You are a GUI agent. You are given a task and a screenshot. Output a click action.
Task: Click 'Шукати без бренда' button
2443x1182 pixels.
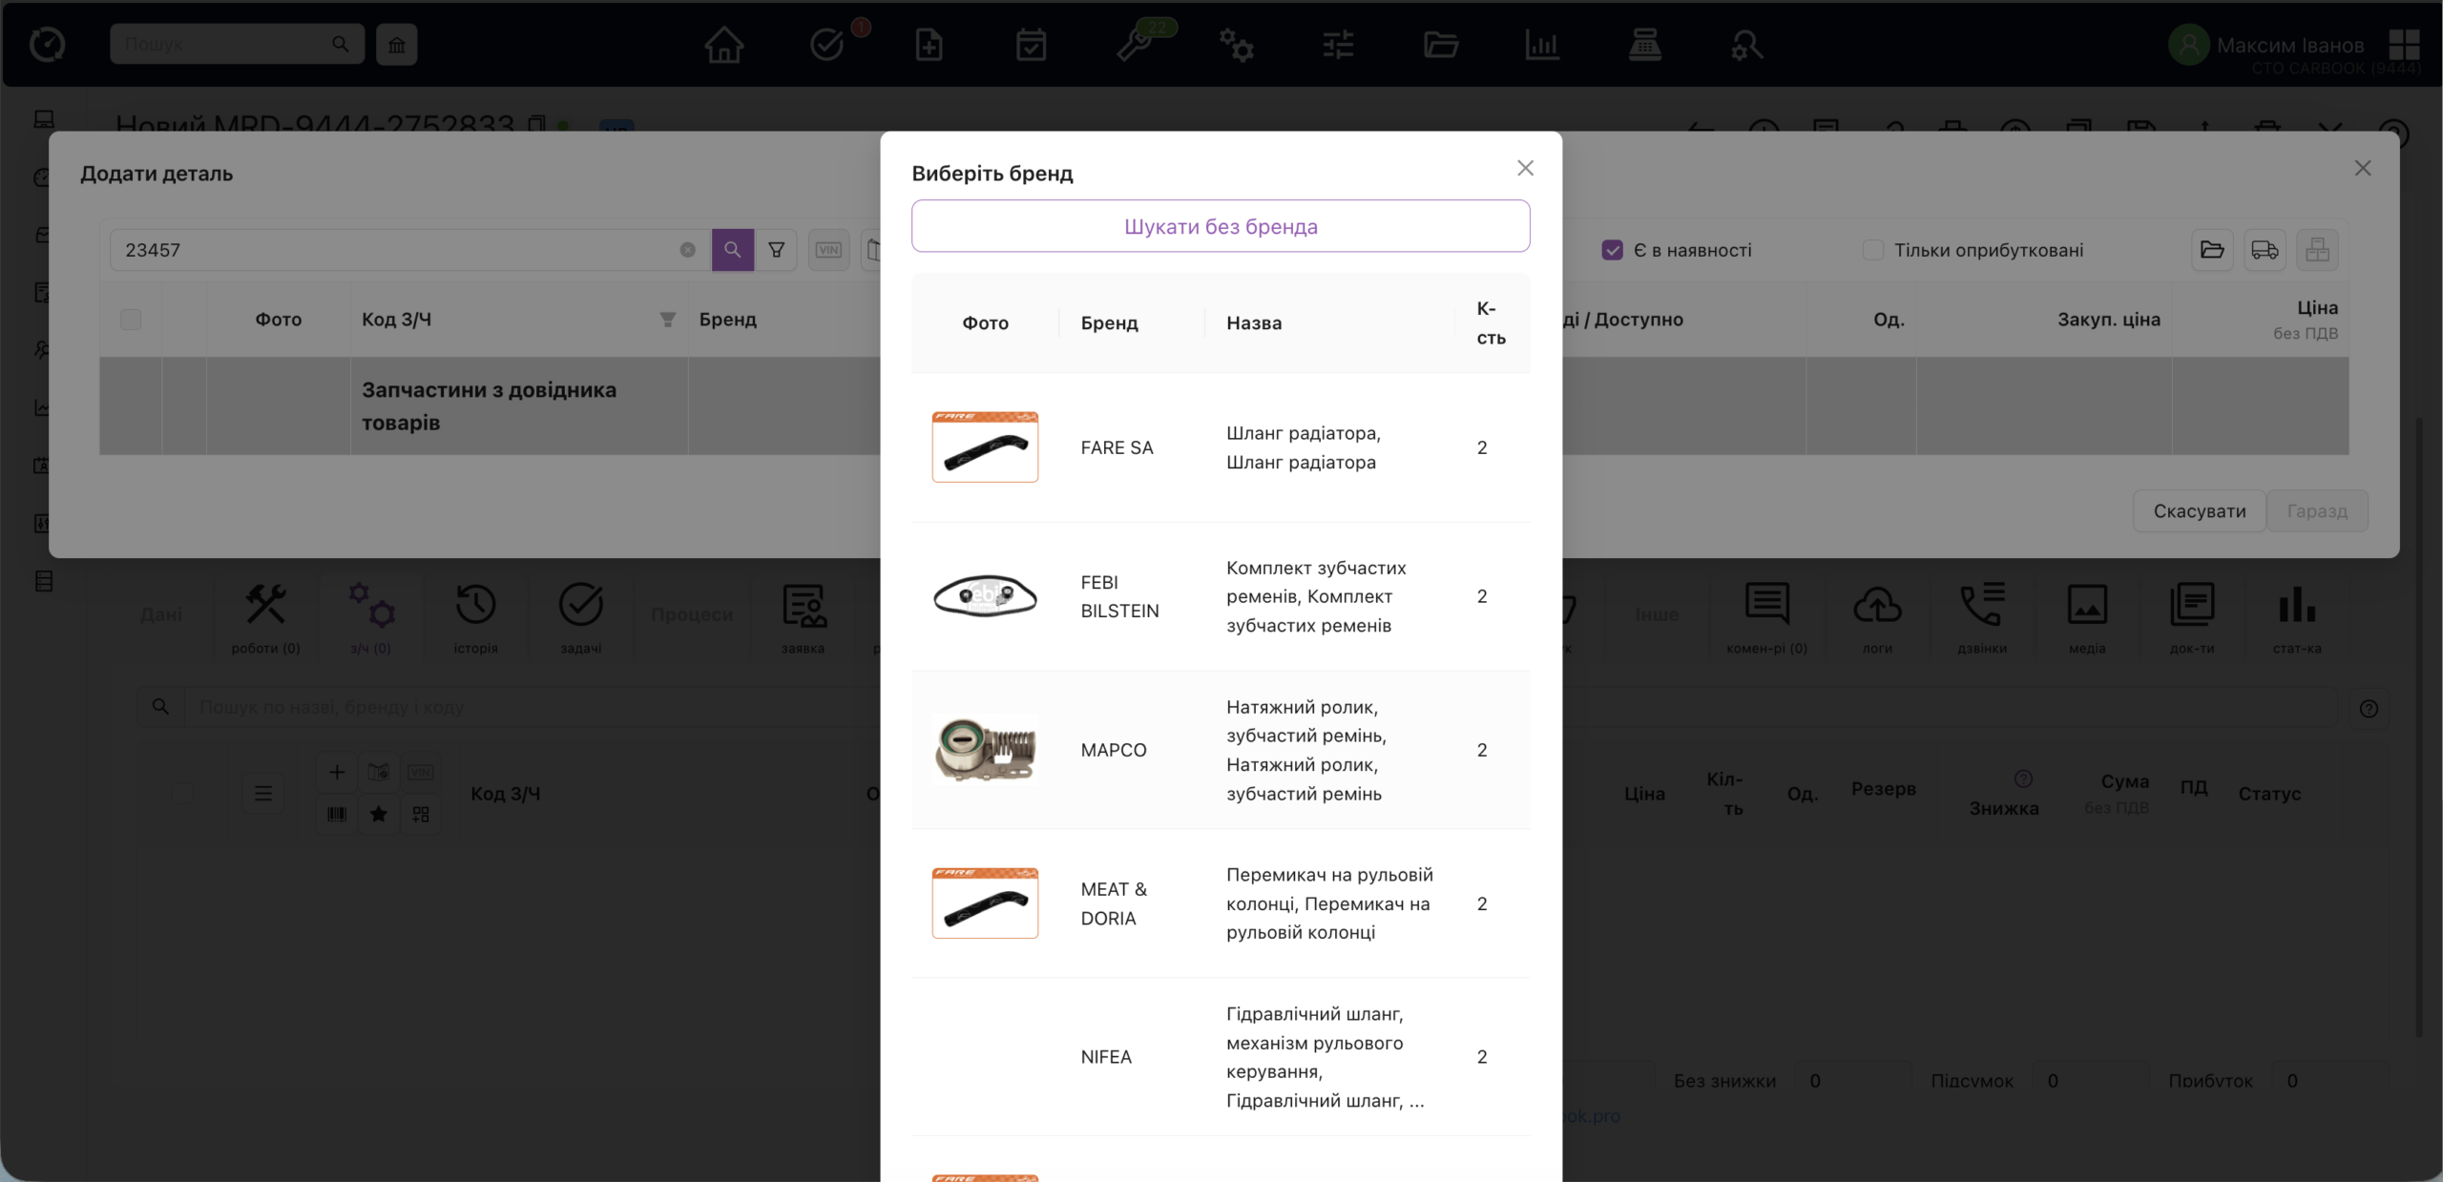coord(1220,226)
